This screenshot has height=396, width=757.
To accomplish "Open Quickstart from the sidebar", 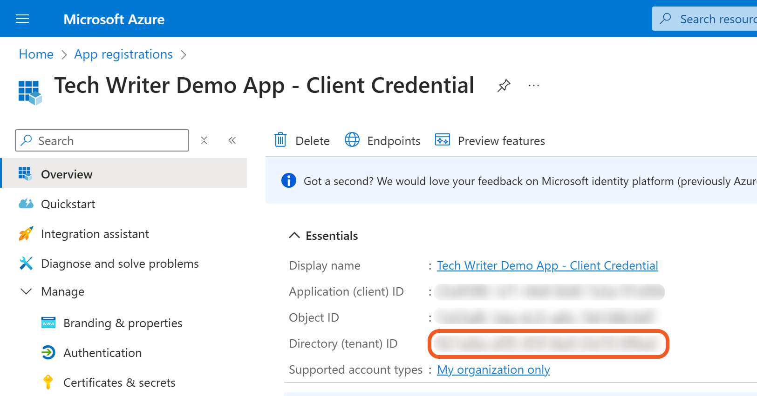I will pyautogui.click(x=68, y=204).
